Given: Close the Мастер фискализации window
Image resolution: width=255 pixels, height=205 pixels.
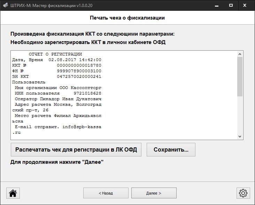Looking at the screenshot, I should [245, 5].
